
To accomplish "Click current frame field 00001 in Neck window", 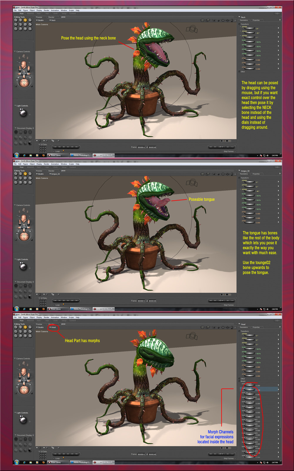I will [141, 147].
